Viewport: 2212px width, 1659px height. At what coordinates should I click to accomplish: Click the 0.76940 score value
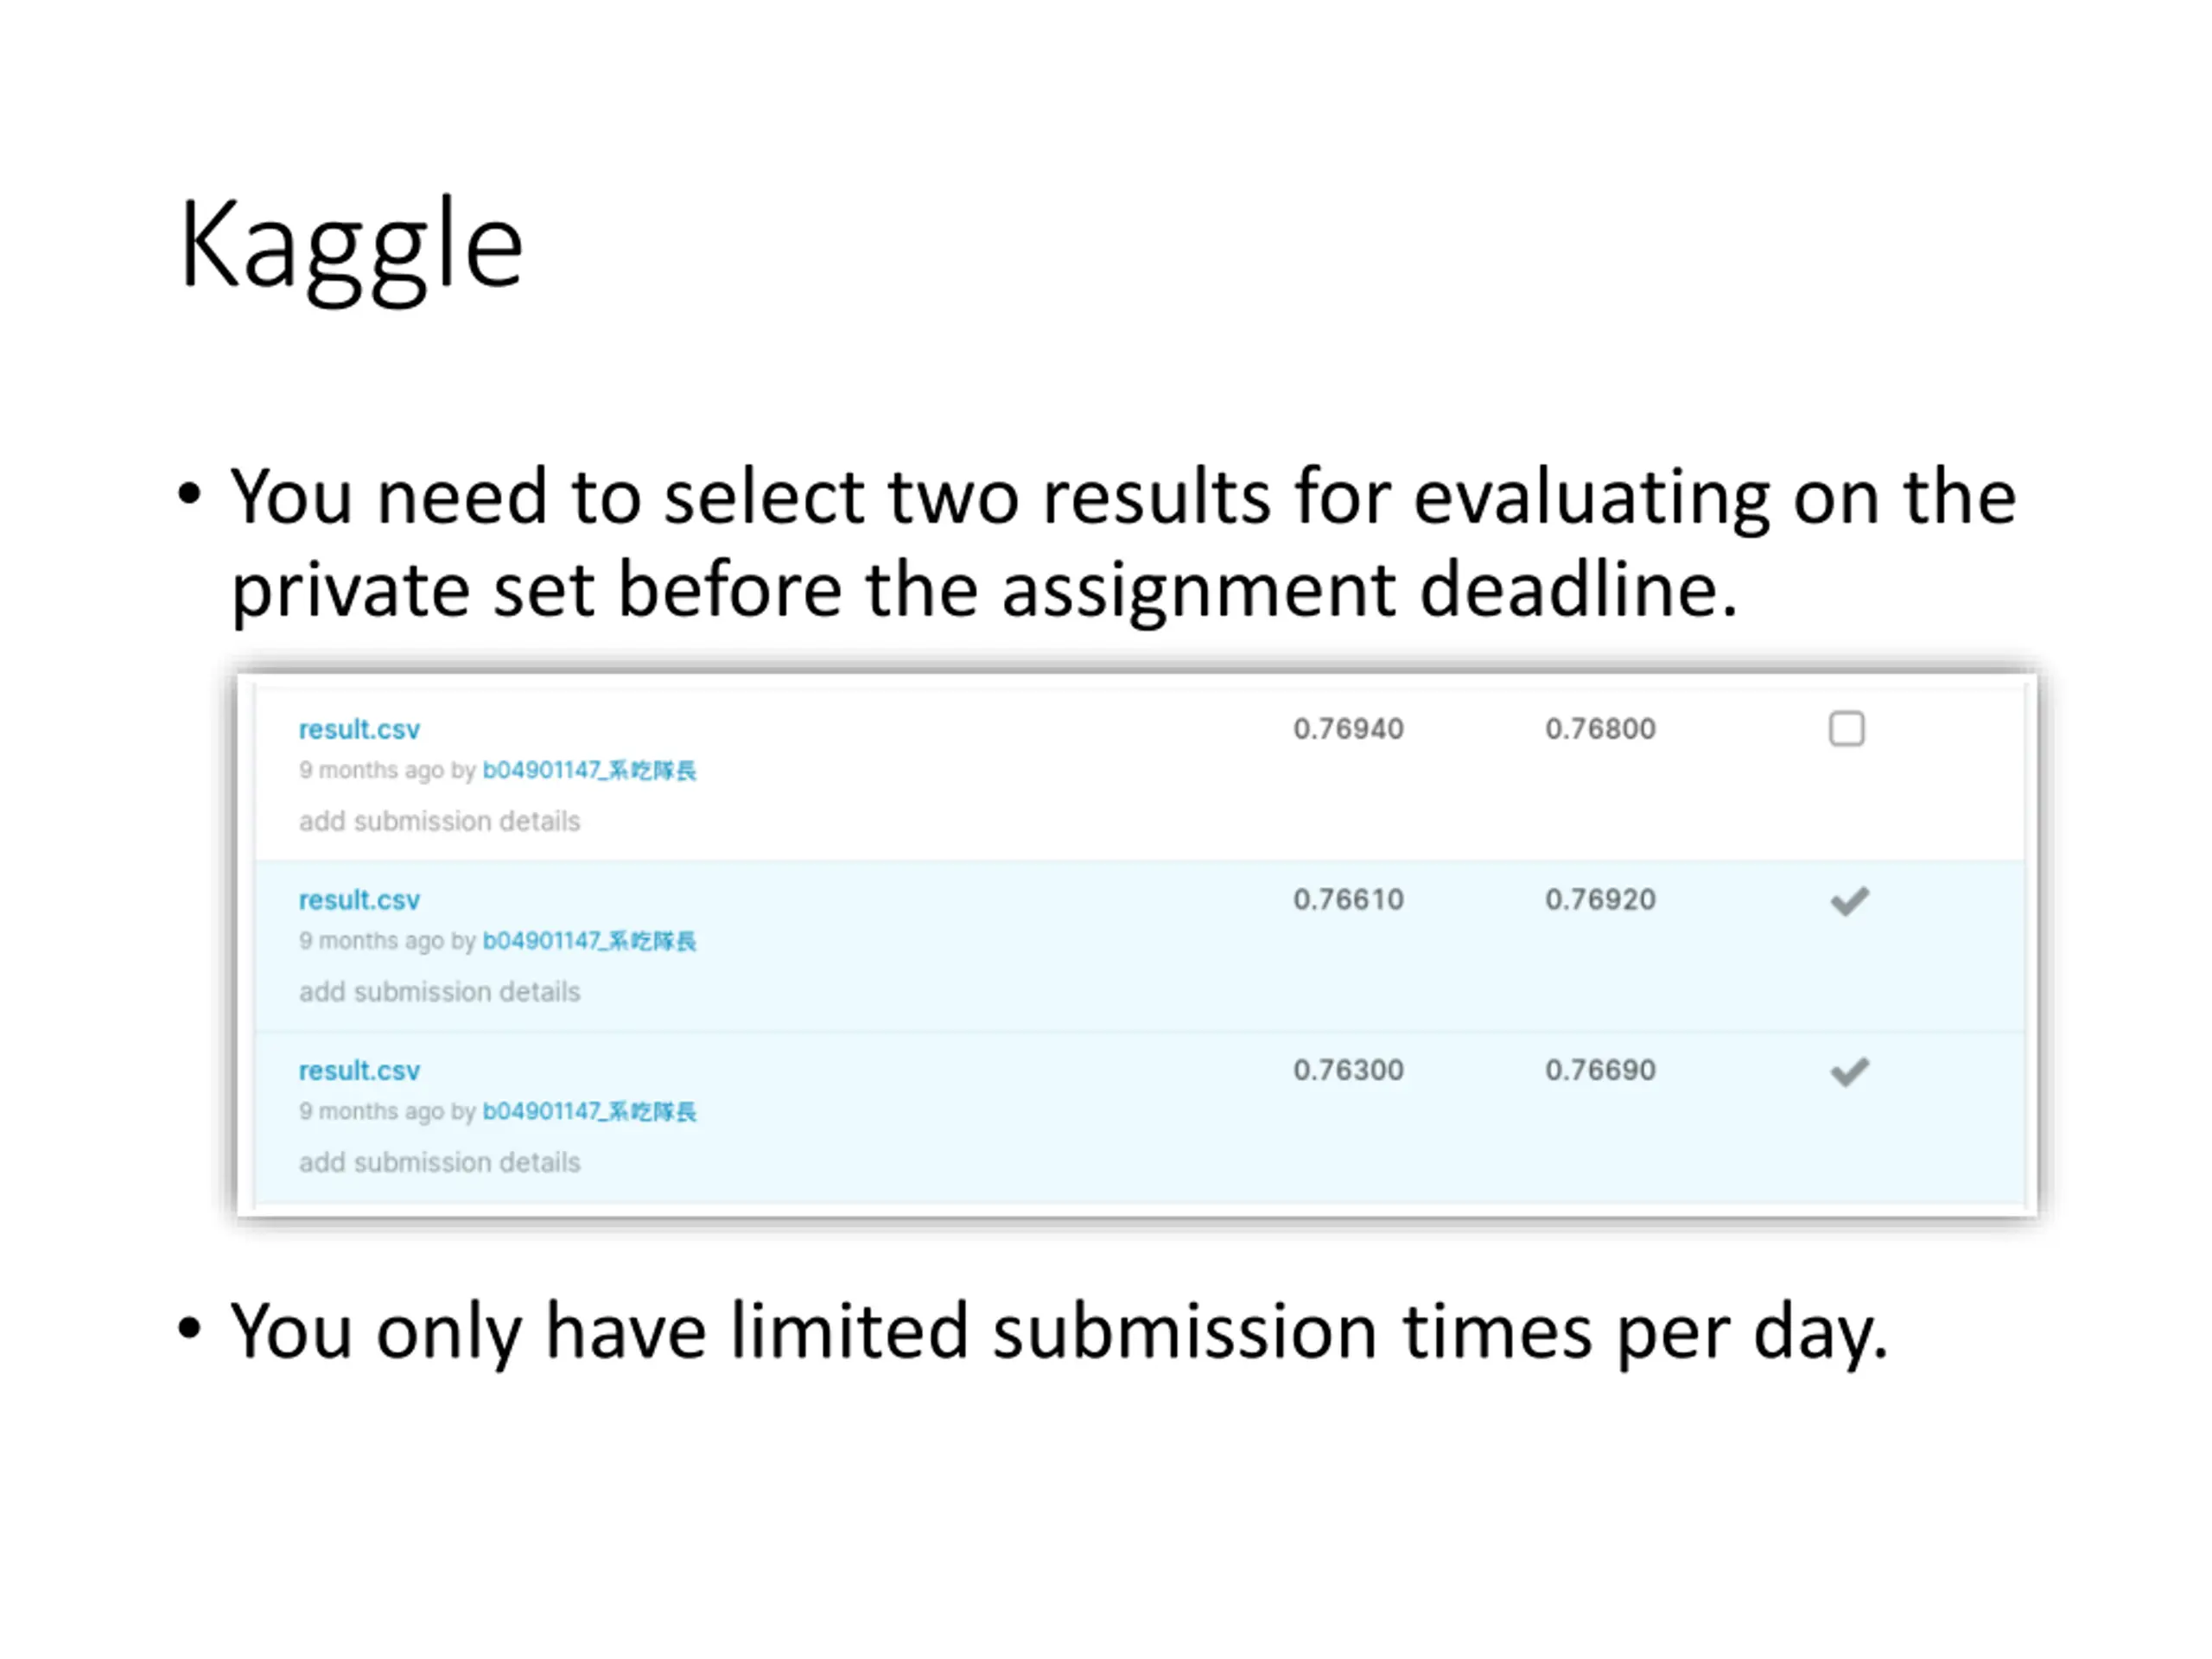tap(1348, 729)
